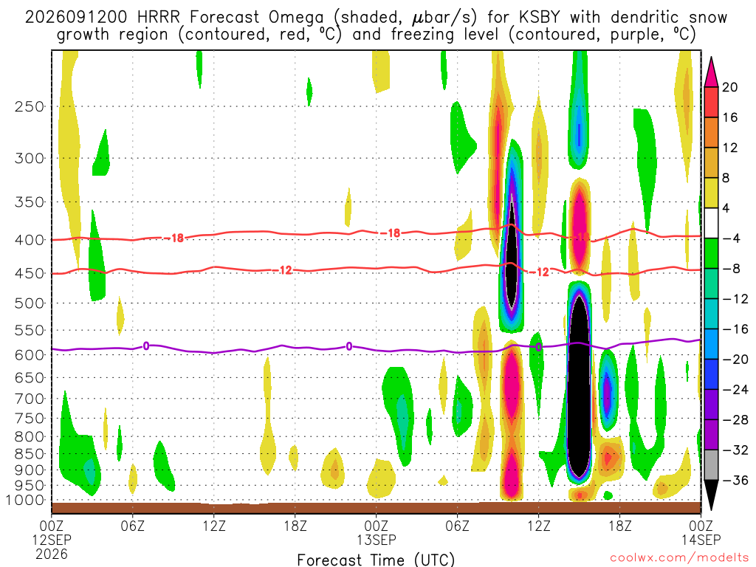This screenshot has width=756, height=567.
Task: Pick the grey colorbar segment above -36
Action: pos(711,465)
